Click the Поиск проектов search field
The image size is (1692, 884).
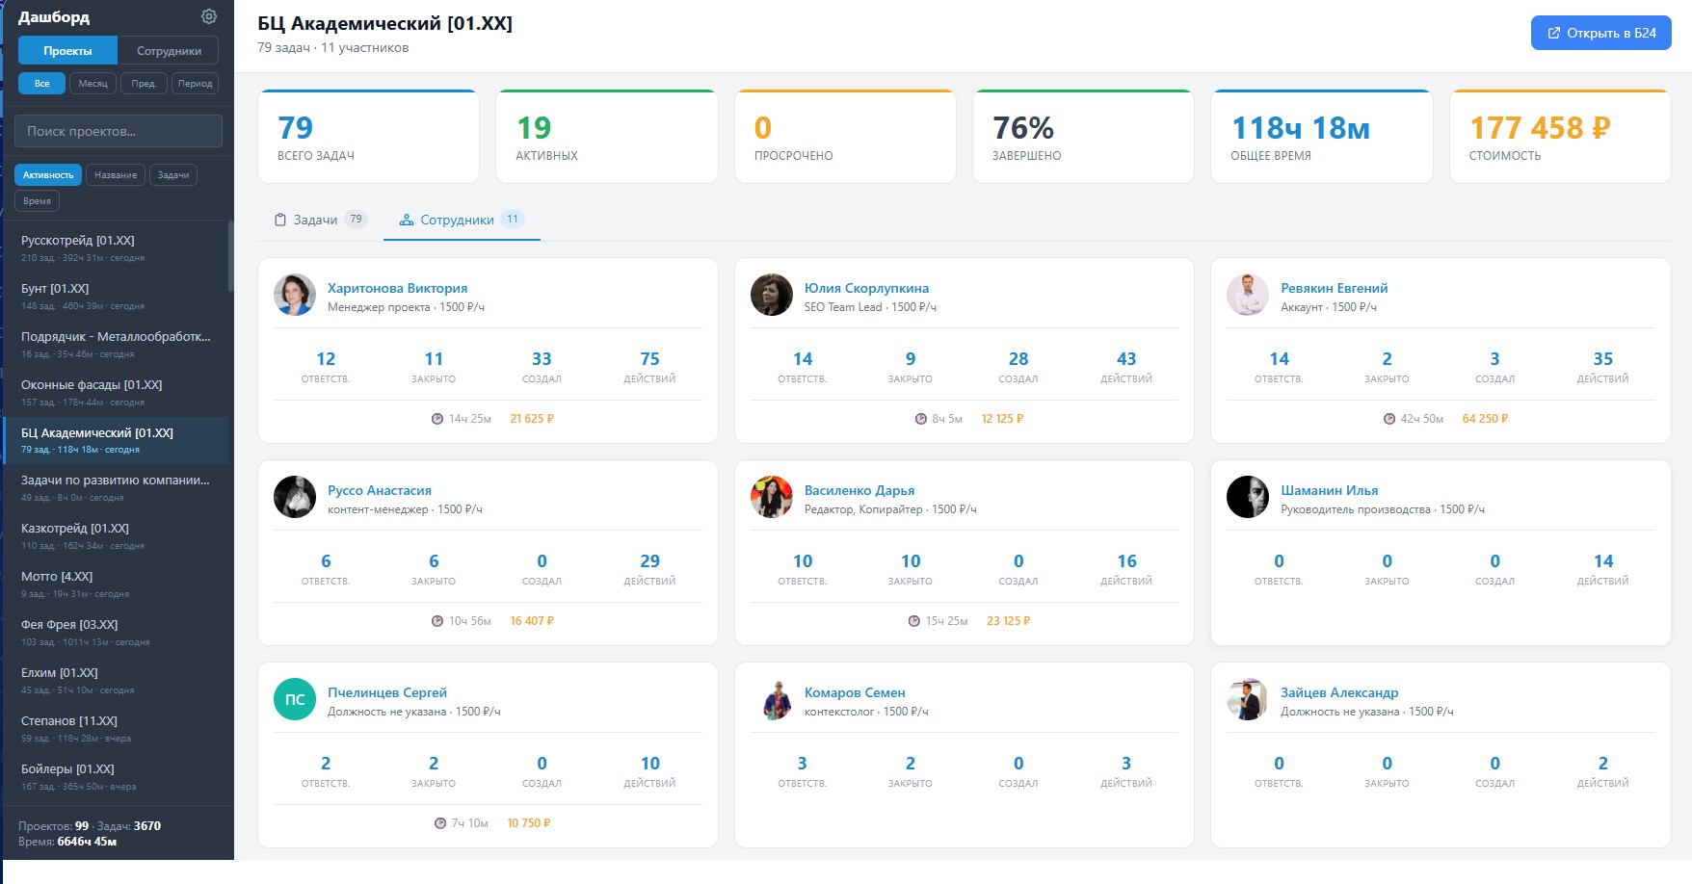pos(118,131)
